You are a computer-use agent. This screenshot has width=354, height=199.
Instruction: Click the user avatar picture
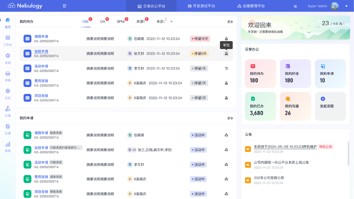click(x=334, y=6)
